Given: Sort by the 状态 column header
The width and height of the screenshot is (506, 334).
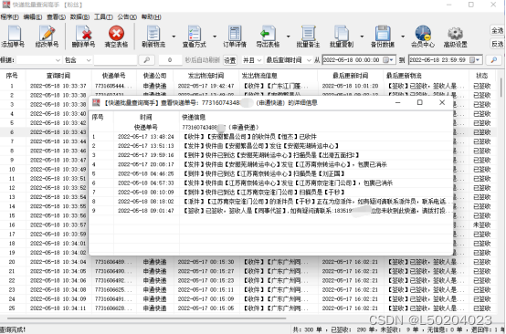Looking at the screenshot, I should (482, 76).
